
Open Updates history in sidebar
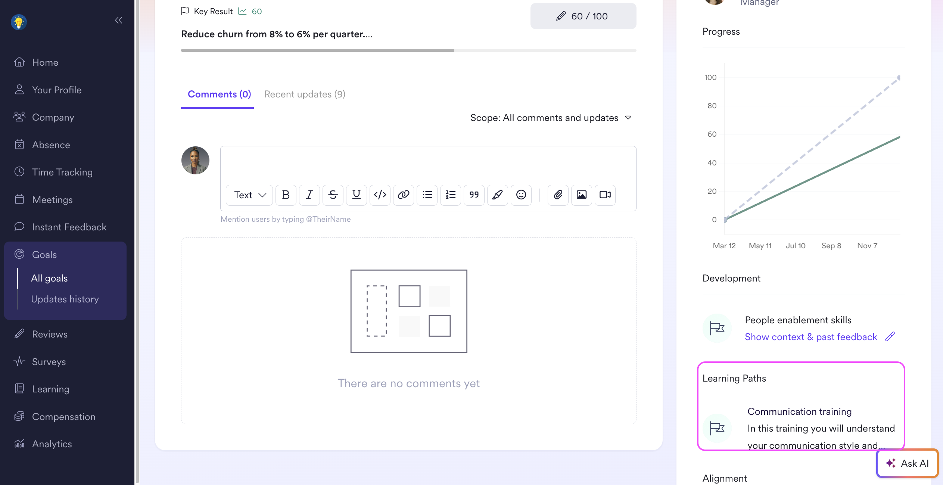[65, 299]
